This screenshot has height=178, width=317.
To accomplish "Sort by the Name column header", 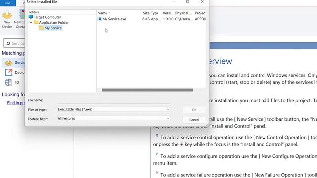I will pos(103,13).
